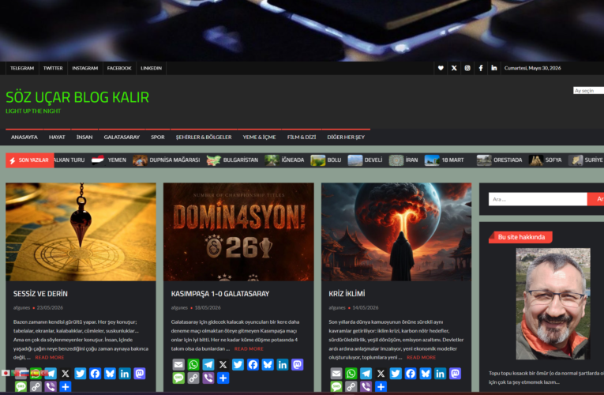
Task: Open the HAYAT menu item
Action: pos(57,137)
